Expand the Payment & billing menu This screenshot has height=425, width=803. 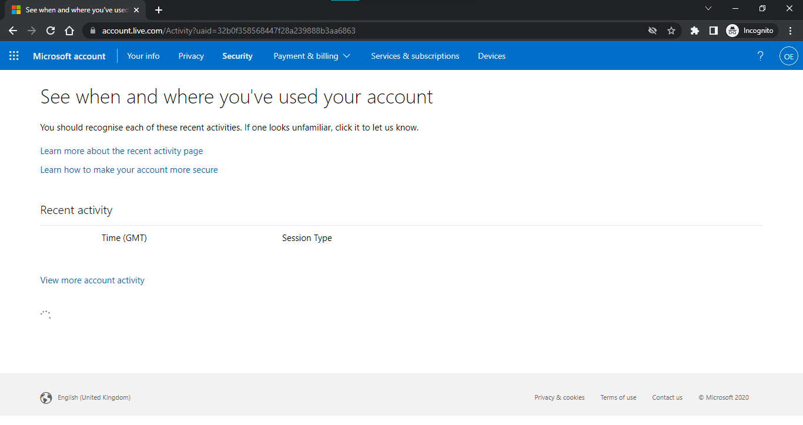tap(312, 56)
